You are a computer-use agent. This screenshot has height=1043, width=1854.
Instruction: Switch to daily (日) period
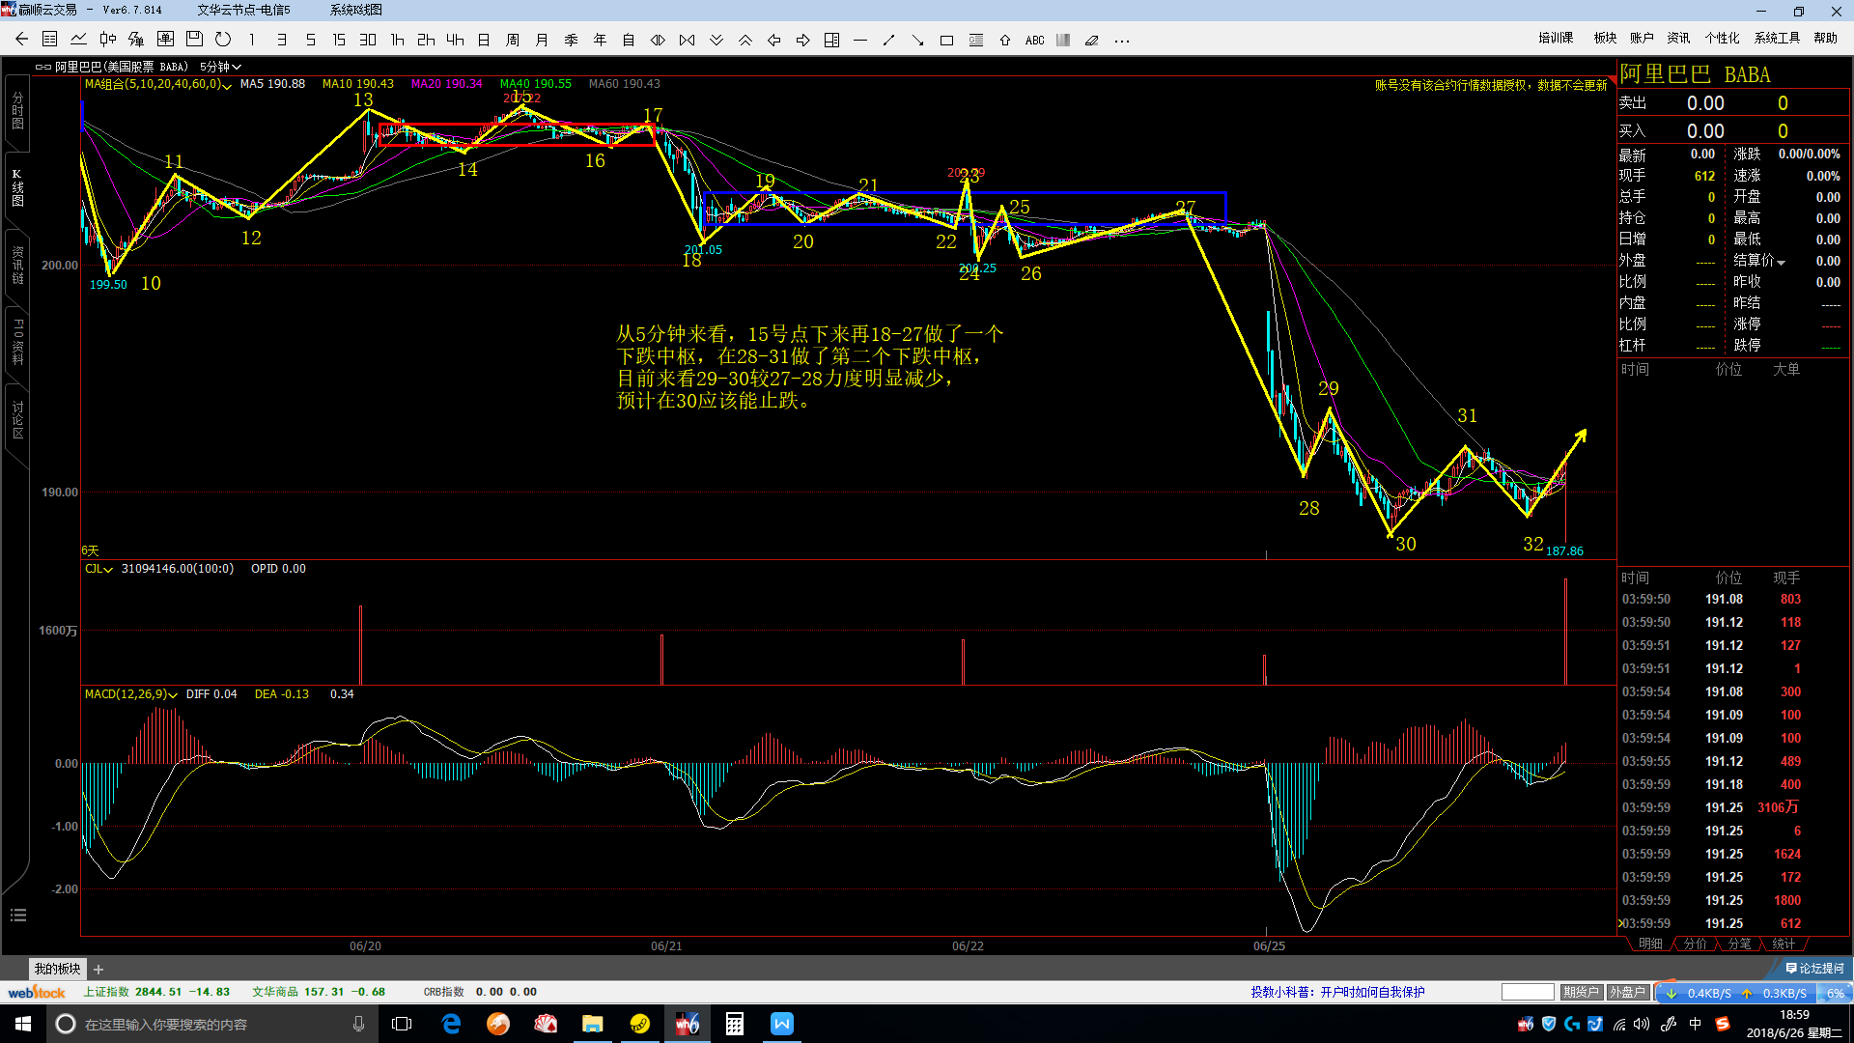(484, 40)
